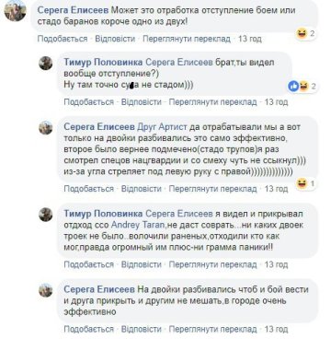
Task: Click Серега Елисеев's name on the top comment
Action: pyautogui.click(x=73, y=10)
